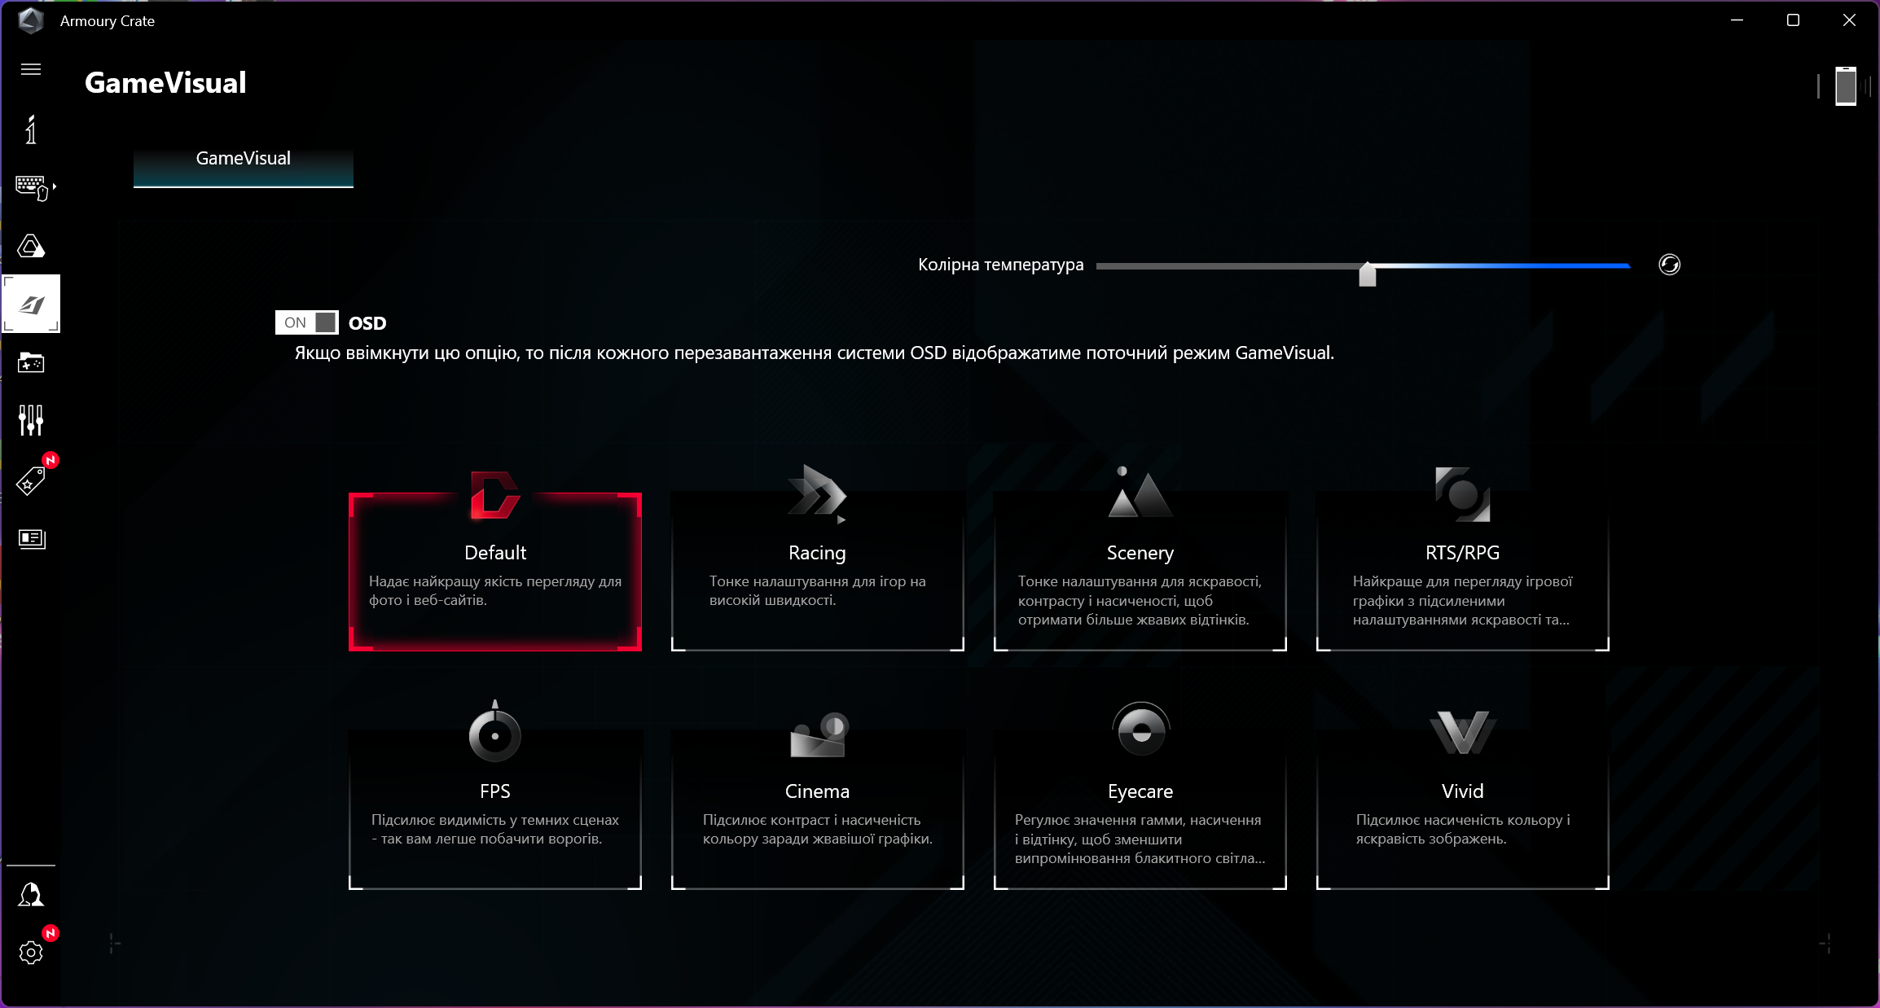Screen dimensions: 1880x1008
Task: Open the Aura Sync triangle icon
Action: tap(31, 246)
